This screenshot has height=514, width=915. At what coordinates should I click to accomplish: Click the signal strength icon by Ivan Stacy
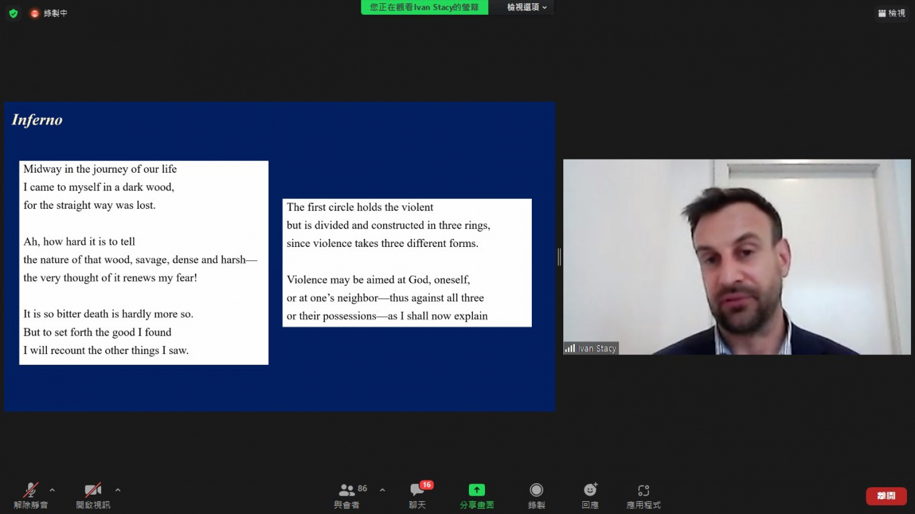570,348
